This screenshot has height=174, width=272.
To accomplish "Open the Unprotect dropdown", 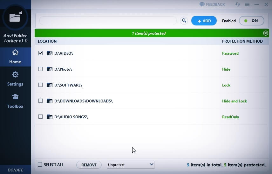I will coord(131,165).
